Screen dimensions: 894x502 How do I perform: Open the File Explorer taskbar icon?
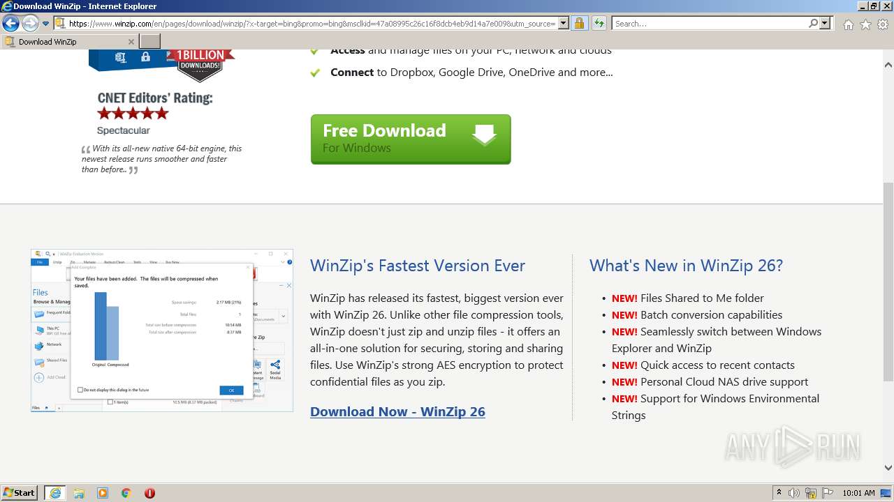pyautogui.click(x=79, y=493)
